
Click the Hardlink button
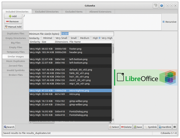tap(165, 127)
